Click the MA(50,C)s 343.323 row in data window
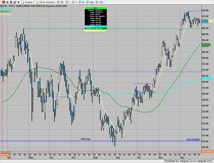The height and width of the screenshot is (163, 214). pyautogui.click(x=96, y=28)
